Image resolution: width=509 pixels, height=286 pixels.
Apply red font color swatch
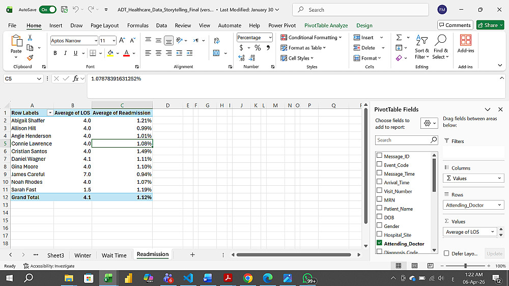[127, 53]
